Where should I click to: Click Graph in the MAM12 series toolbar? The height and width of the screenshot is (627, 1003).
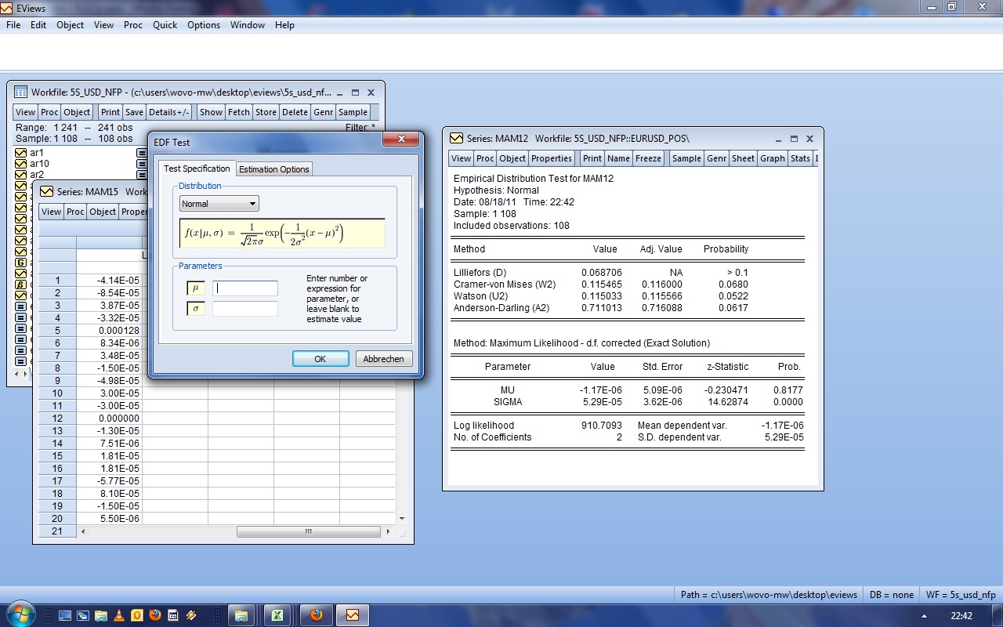coord(773,158)
